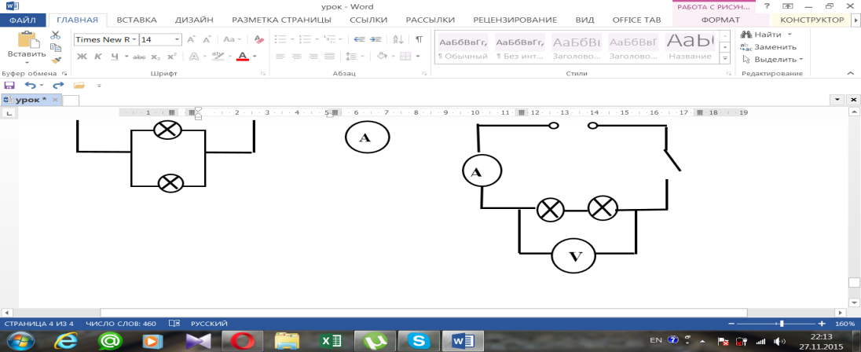
Task: Open the КОНСТРУКТОР tab
Action: click(x=812, y=20)
